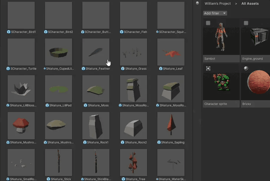Click the material sphere icon on Bricks

coord(246,68)
